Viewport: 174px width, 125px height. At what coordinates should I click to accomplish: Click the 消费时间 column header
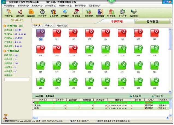click(x=119, y=100)
